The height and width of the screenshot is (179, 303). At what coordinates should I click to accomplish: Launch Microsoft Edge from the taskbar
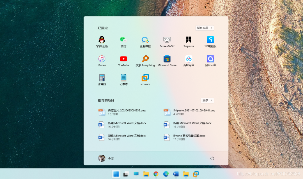(166, 174)
